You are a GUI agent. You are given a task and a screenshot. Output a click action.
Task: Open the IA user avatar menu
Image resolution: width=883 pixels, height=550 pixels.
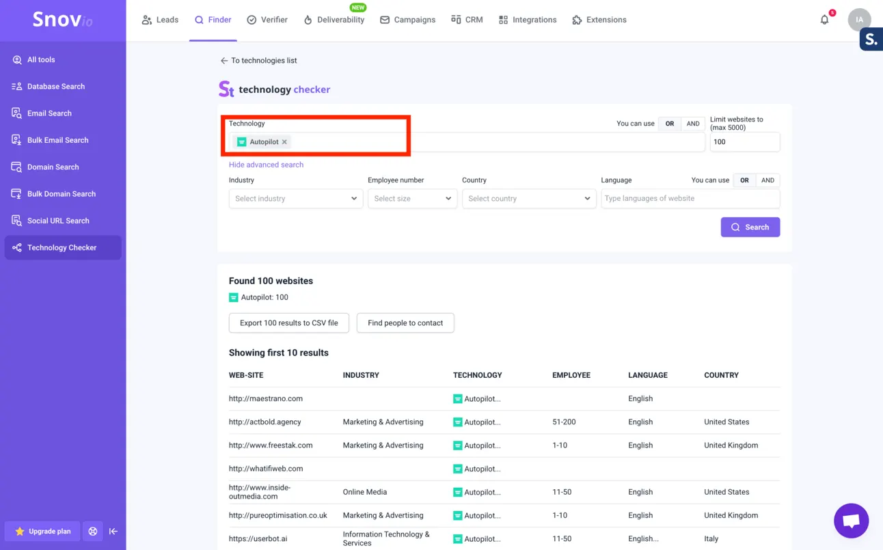pyautogui.click(x=859, y=20)
